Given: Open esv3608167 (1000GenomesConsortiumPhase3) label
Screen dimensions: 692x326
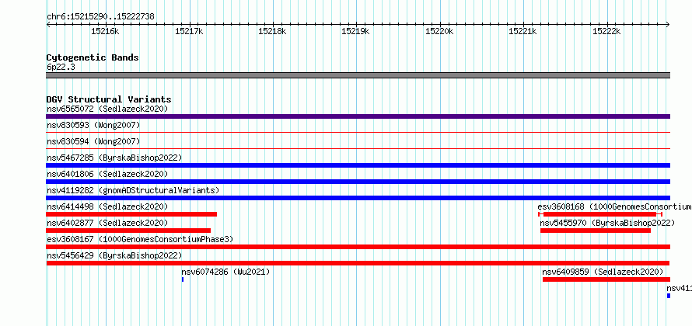Looking at the screenshot, I should pos(140,239).
